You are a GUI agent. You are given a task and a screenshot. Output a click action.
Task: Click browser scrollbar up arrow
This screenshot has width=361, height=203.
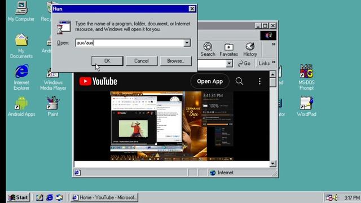pos(272,74)
